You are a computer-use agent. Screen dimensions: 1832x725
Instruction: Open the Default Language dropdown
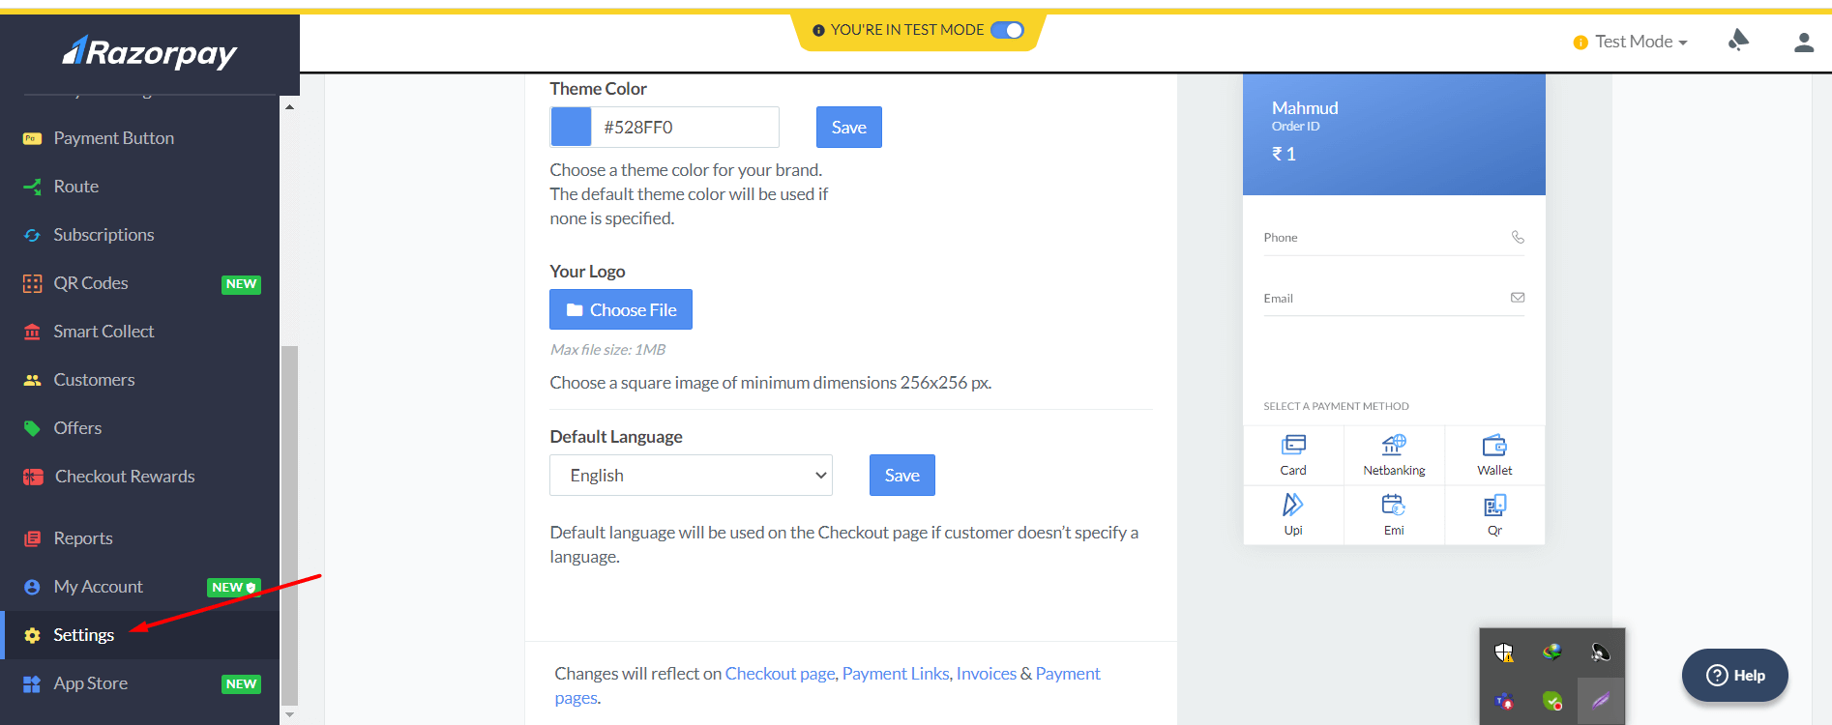pos(691,476)
